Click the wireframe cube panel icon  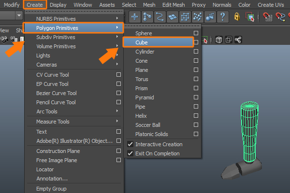click(219, 40)
